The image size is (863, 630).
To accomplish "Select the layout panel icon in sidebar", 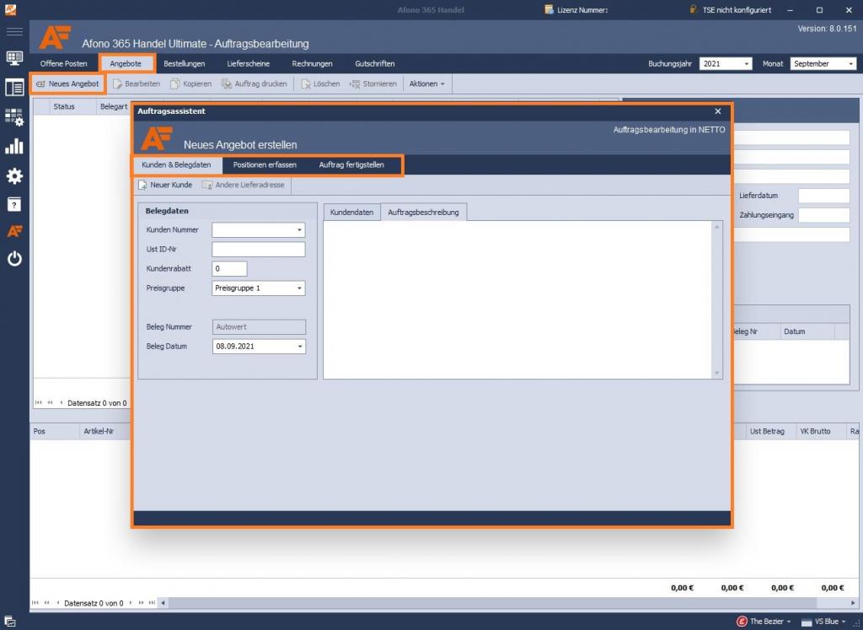I will tap(14, 87).
